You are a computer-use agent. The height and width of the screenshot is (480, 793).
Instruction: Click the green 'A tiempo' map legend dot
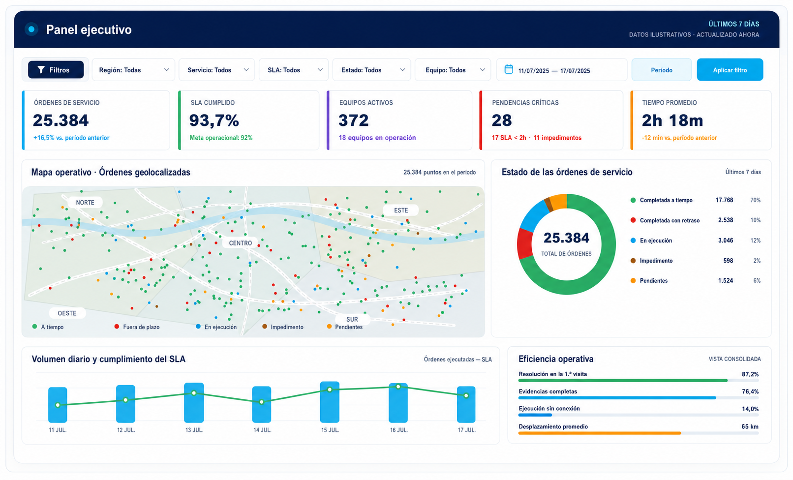click(x=34, y=327)
